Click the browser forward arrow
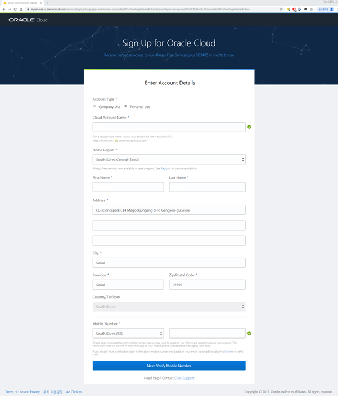 click(x=10, y=10)
